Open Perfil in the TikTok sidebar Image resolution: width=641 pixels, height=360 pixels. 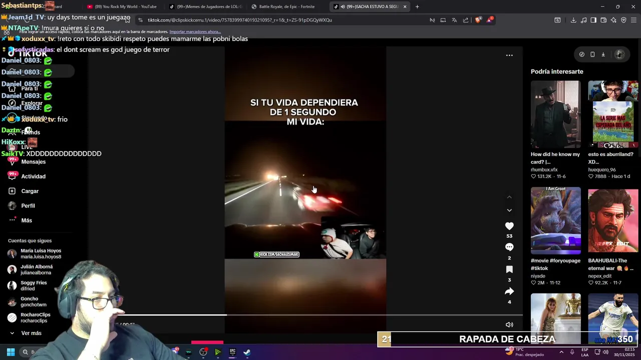click(28, 205)
